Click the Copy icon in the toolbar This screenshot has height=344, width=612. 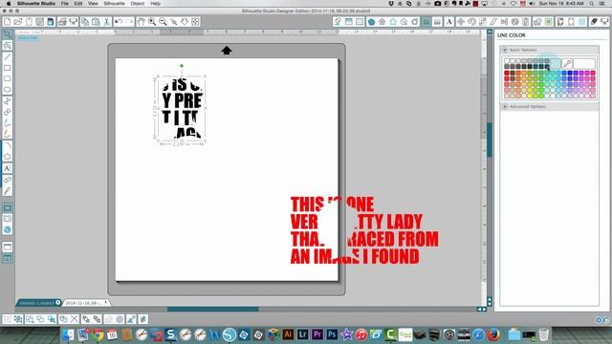pyautogui.click(x=85, y=22)
